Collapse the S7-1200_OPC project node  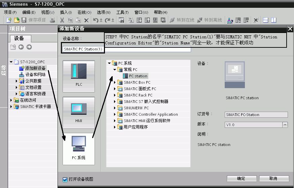[x=11, y=62]
